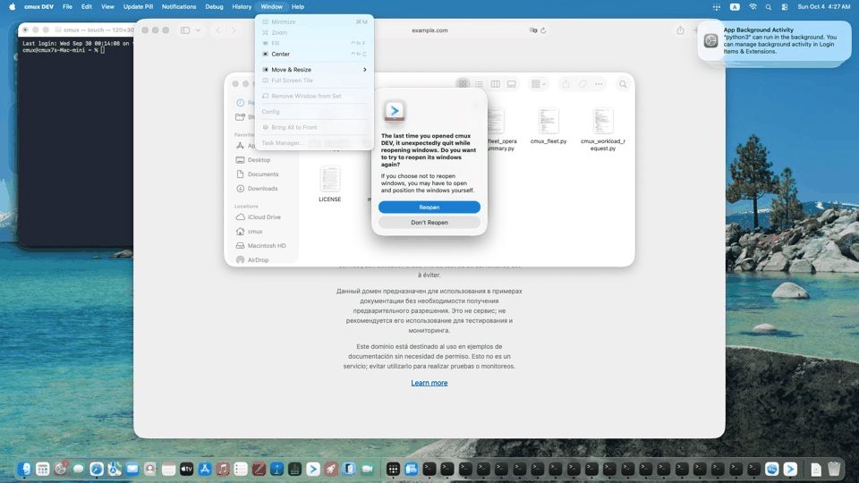The width and height of the screenshot is (859, 483).
Task: Click the keyboard input source icon
Action: [735, 6]
